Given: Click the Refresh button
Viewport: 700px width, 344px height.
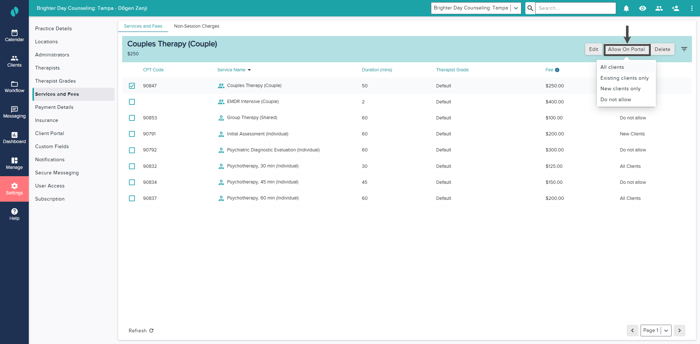Looking at the screenshot, I should click(x=141, y=331).
